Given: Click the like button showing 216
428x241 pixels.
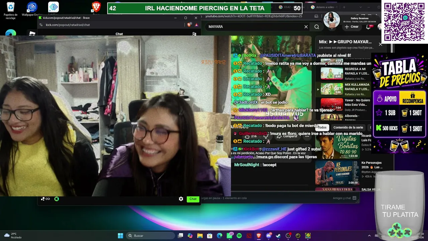Looking at the screenshot, I should (251, 136).
